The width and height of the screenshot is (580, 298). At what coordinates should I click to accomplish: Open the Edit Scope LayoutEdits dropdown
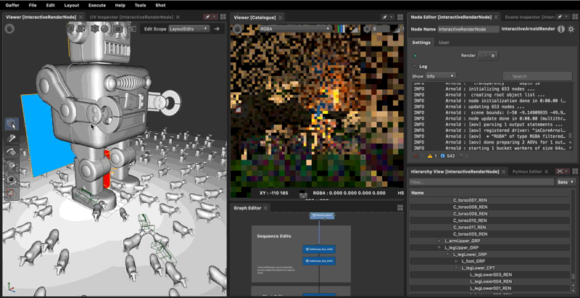(x=188, y=29)
